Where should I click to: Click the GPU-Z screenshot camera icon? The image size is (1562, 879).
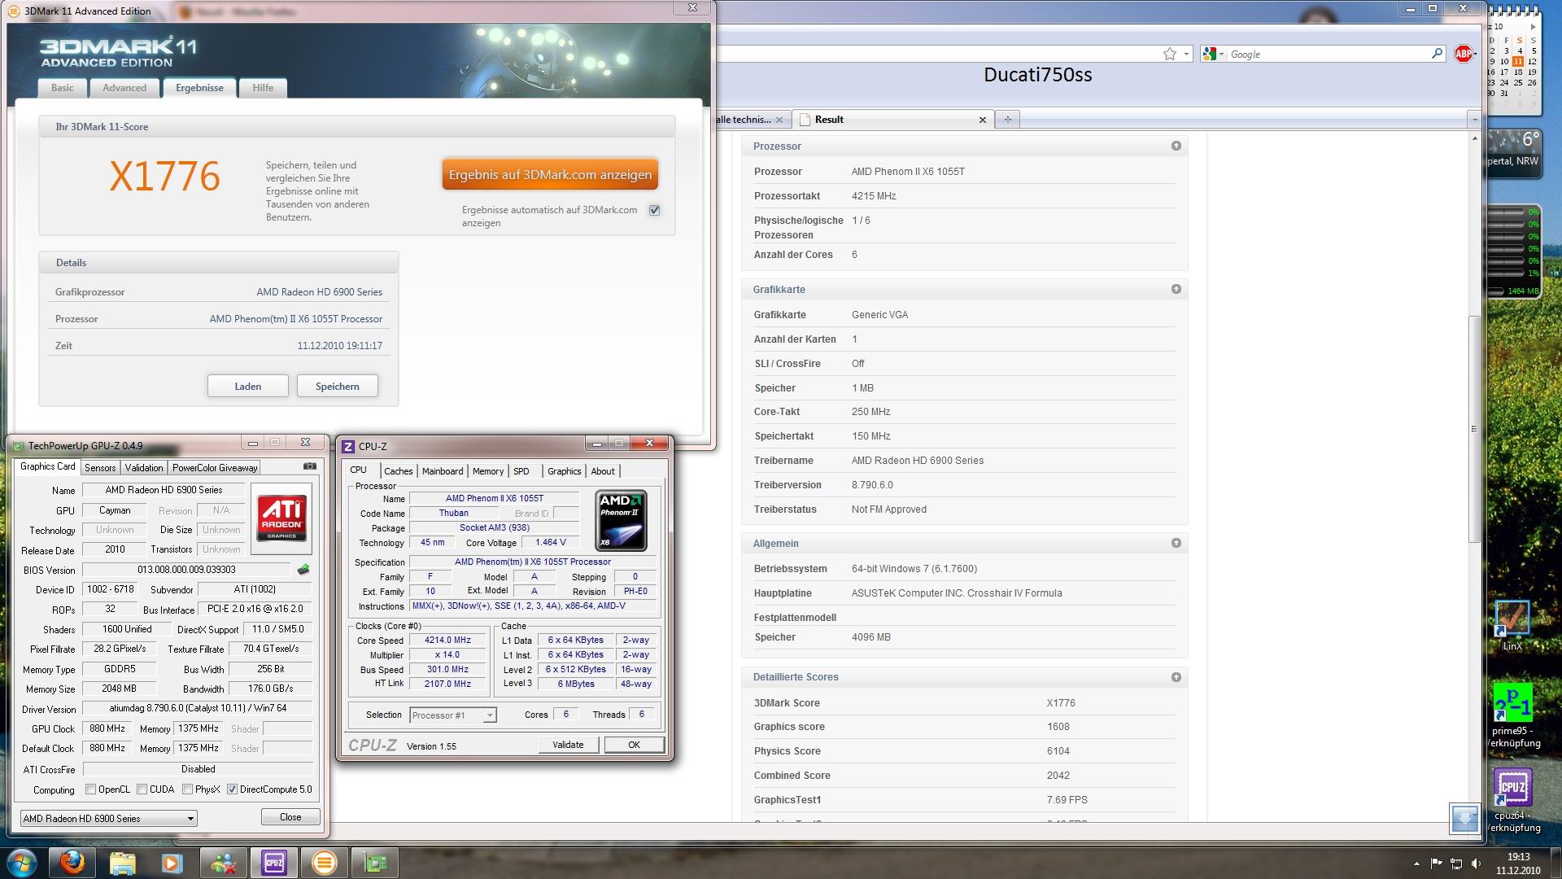click(x=310, y=466)
